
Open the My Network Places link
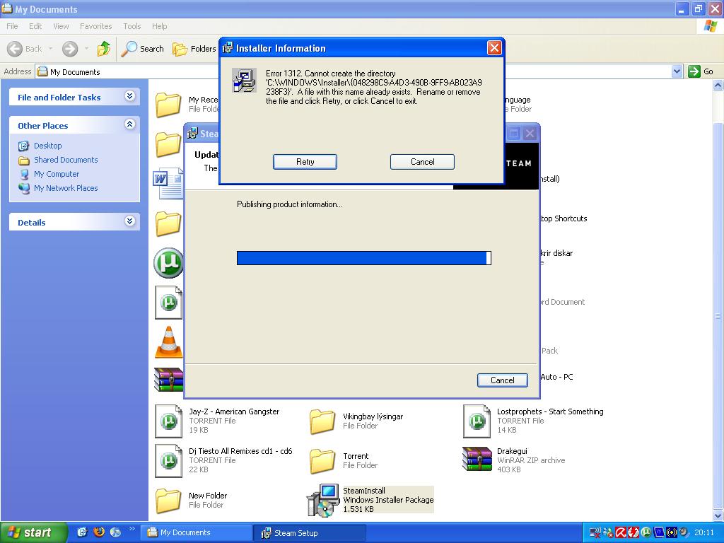[x=66, y=188]
